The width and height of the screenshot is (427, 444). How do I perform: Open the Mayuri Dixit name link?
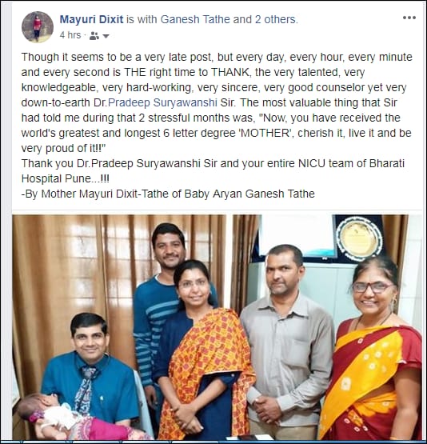[91, 19]
